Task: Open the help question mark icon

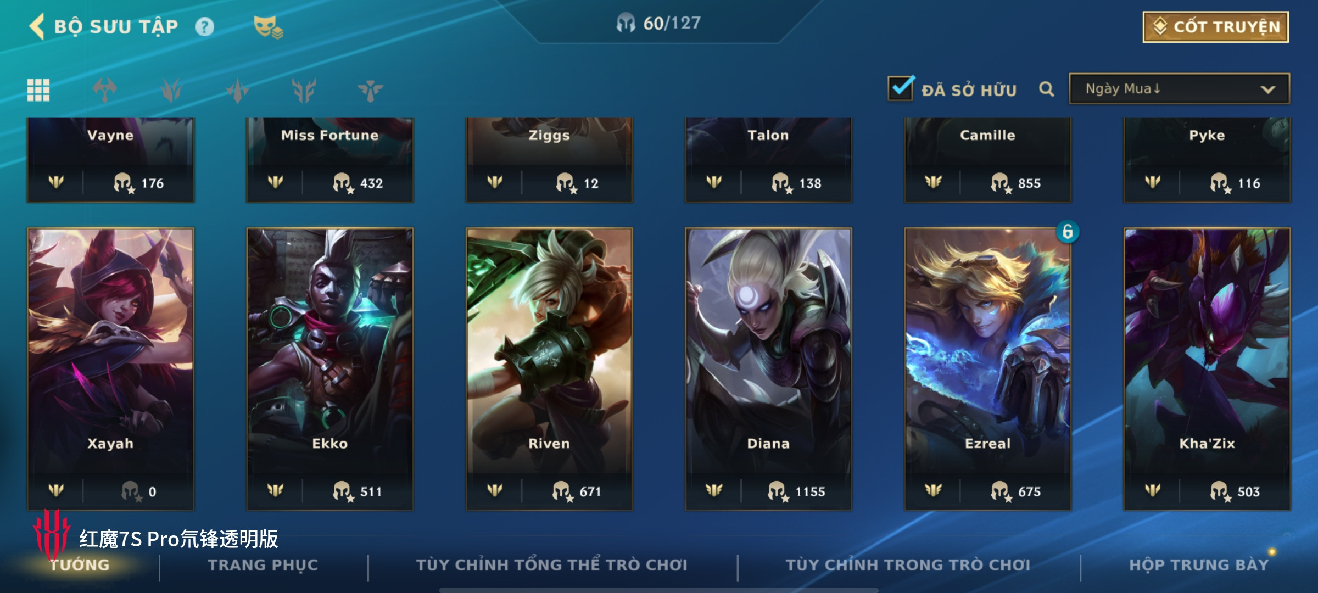Action: (204, 27)
